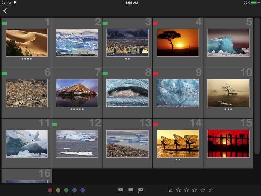Viewport: 261px width, 196px height.
Task: Set rating filter to four stars
Action: click(x=203, y=190)
